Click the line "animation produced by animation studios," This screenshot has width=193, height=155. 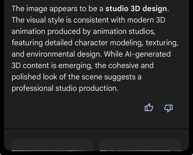pyautogui.click(x=83, y=32)
